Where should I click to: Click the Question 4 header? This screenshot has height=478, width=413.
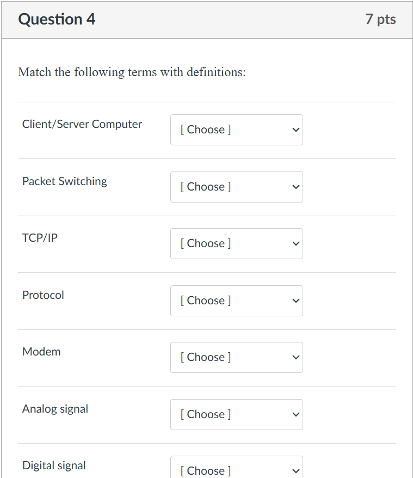(57, 19)
